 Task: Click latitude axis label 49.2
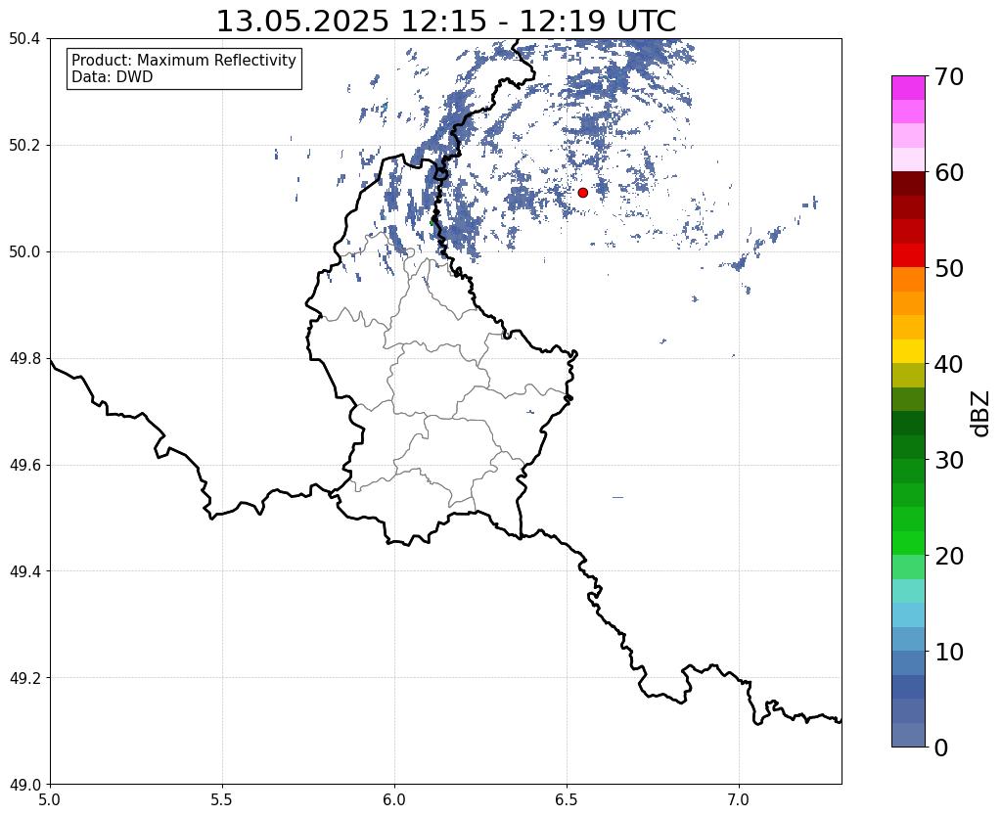pyautogui.click(x=24, y=678)
